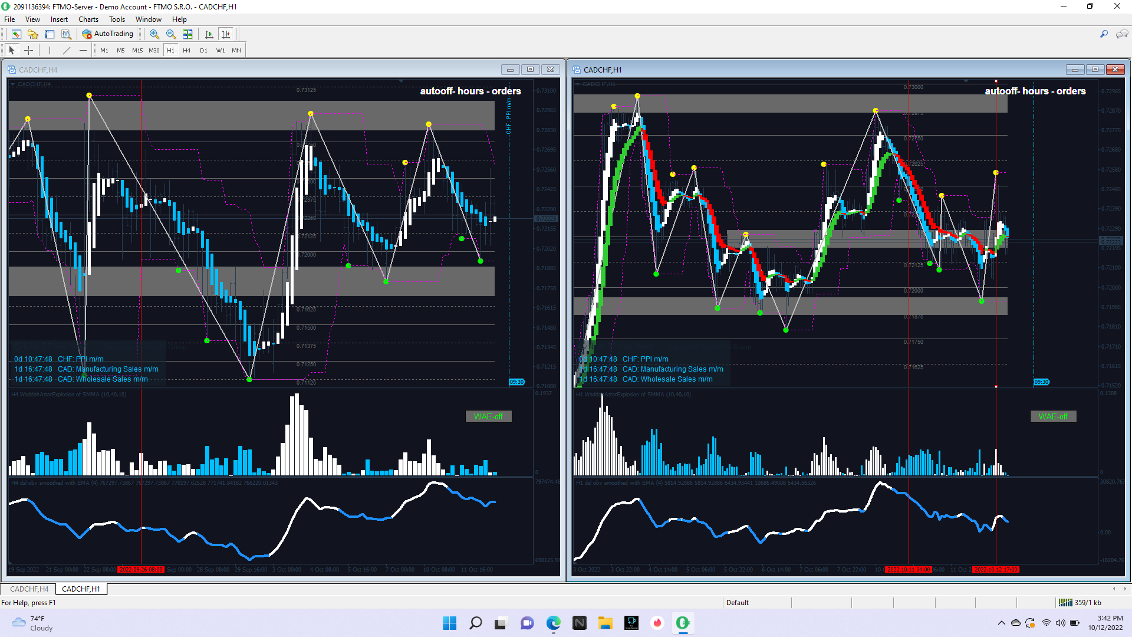Toggle chart shift button
The height and width of the screenshot is (637, 1132).
pyautogui.click(x=226, y=34)
